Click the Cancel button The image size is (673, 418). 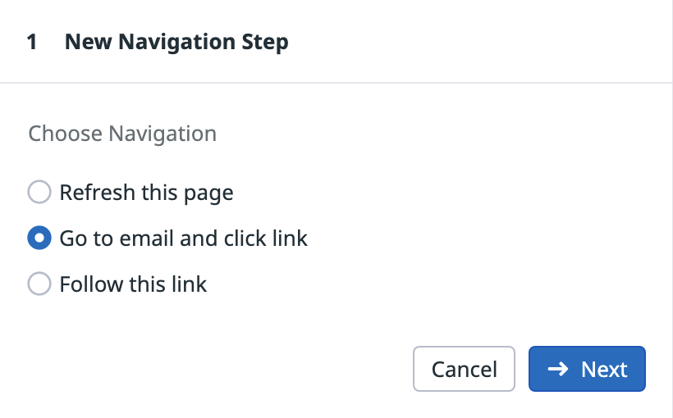pos(464,370)
